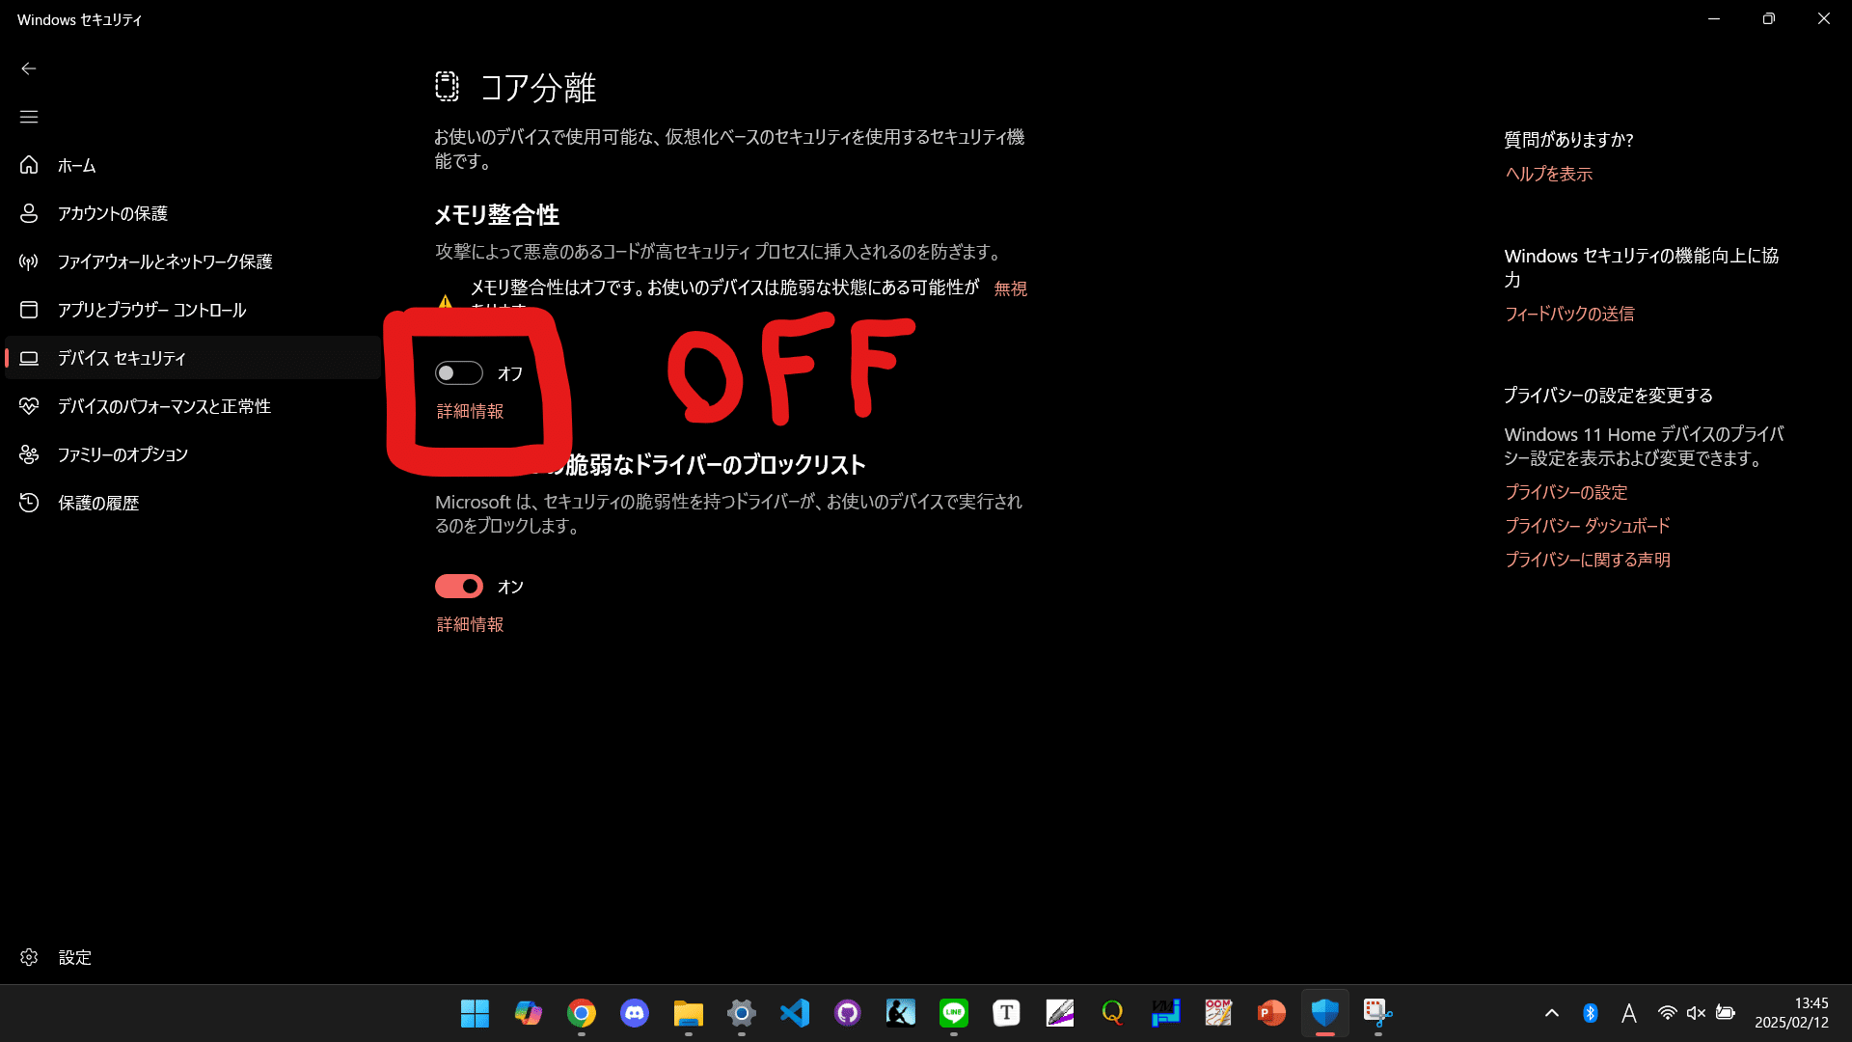Image resolution: width=1852 pixels, height=1042 pixels.
Task: Open the green Q app in the taskbar
Action: tap(1112, 1013)
